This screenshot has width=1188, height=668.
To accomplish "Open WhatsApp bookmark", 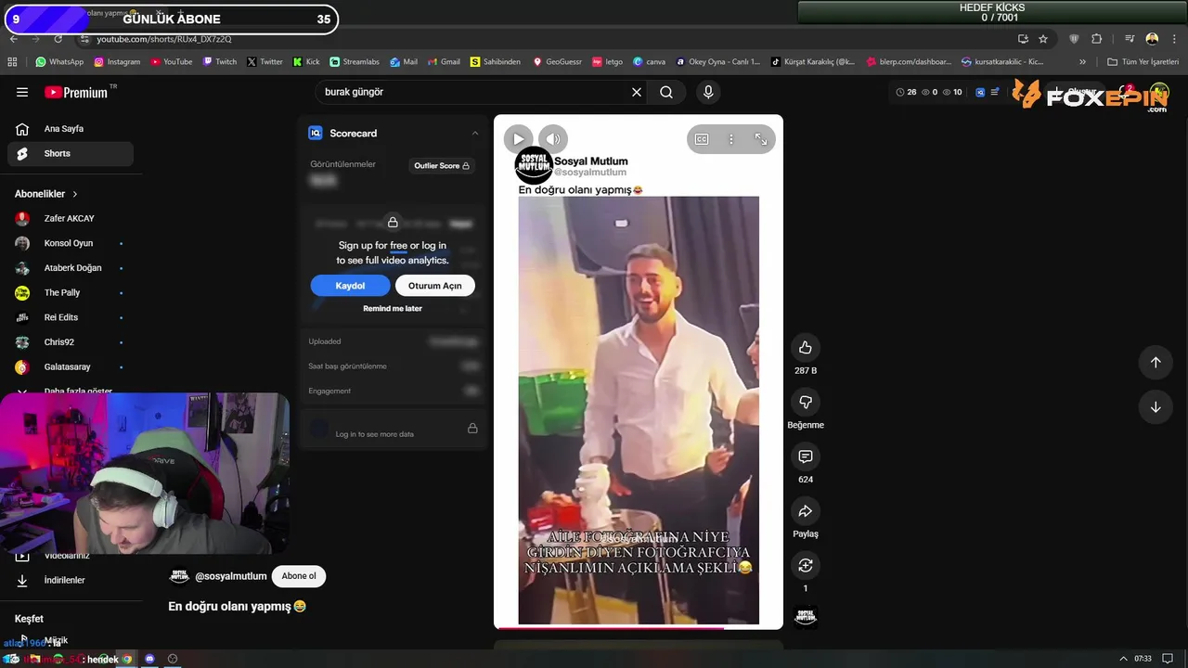I will click(x=59, y=62).
